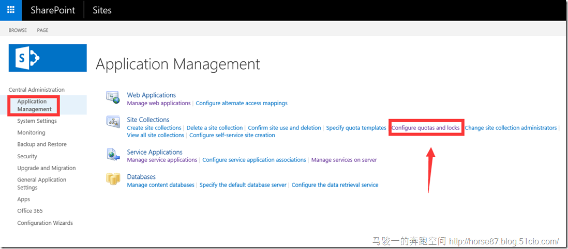Open General Application Settings in sidebar
This screenshot has height=249, width=568.
pos(42,184)
